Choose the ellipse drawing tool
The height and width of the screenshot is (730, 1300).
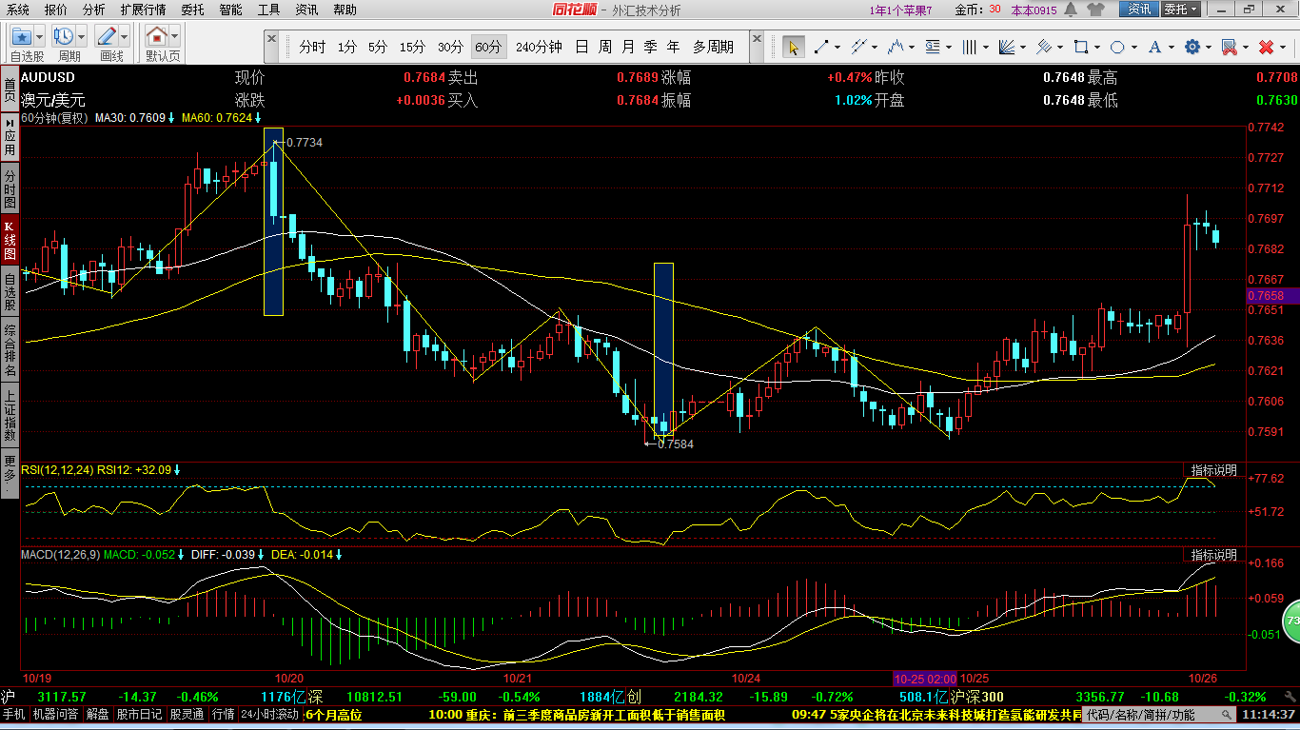[1118, 47]
